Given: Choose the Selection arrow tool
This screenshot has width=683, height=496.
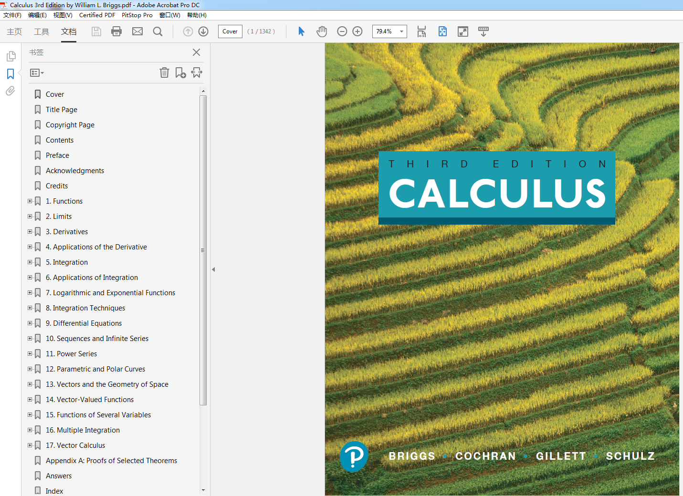Looking at the screenshot, I should click(x=301, y=31).
